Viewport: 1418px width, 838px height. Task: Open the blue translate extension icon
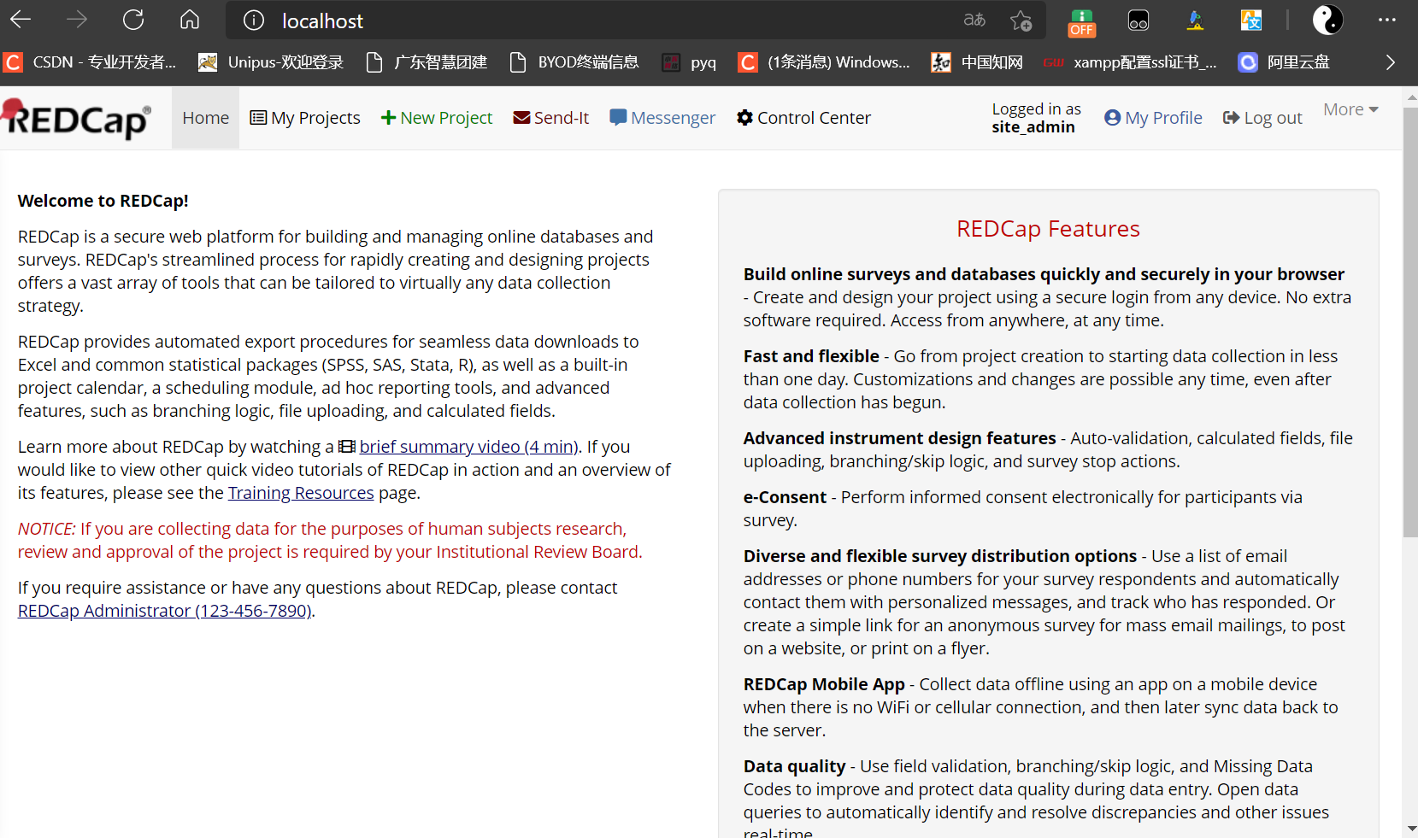pos(1251,21)
